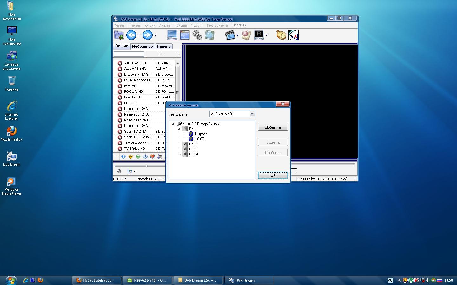
Task: Collapse the Port 1 tree node
Action: coord(179,129)
